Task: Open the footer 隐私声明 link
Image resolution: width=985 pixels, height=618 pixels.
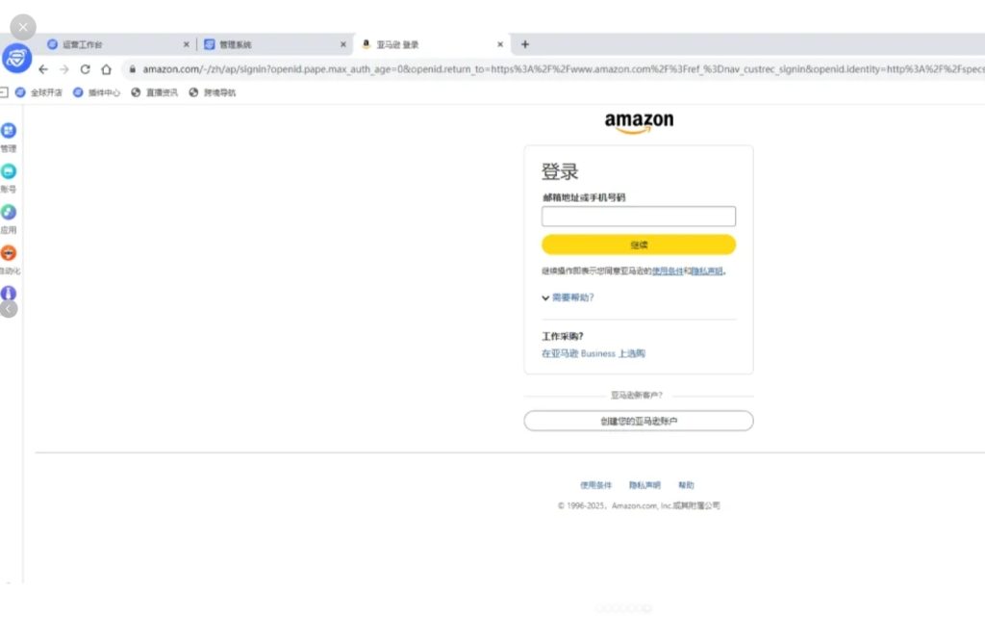Action: point(644,485)
